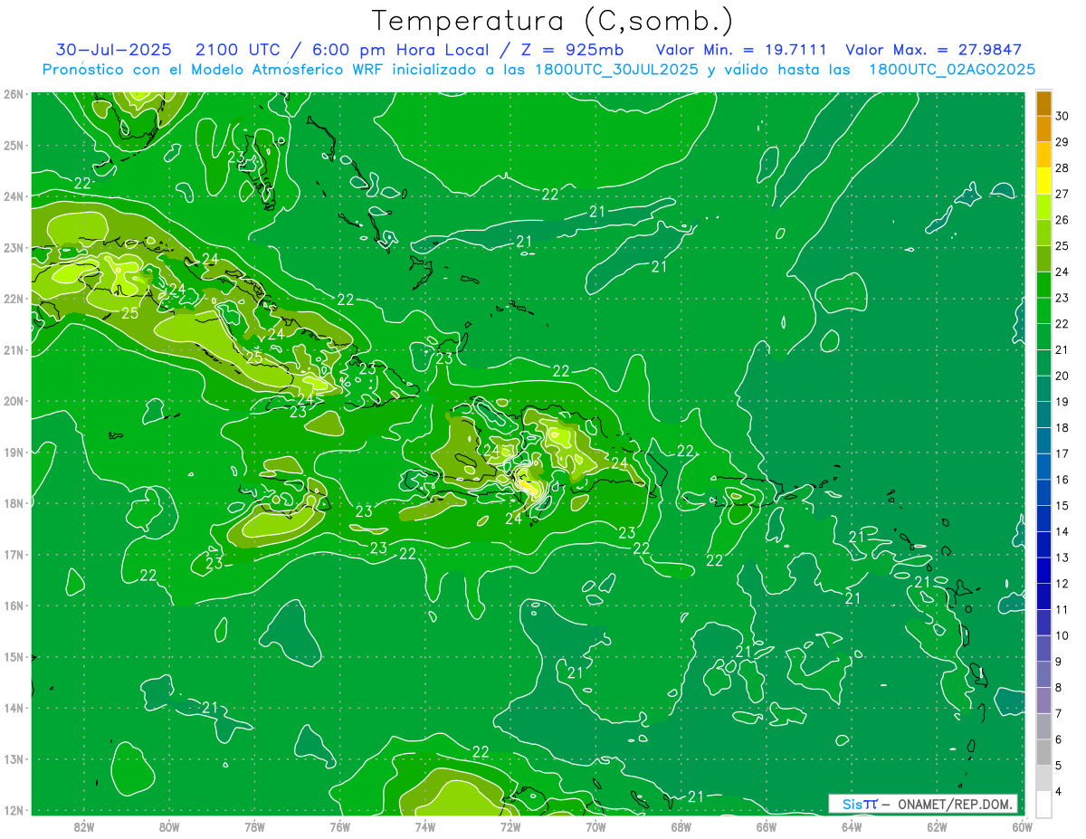Viewport: 1086px width, 839px height.
Task: Click the 70W longitude axis label
Action: (595, 826)
